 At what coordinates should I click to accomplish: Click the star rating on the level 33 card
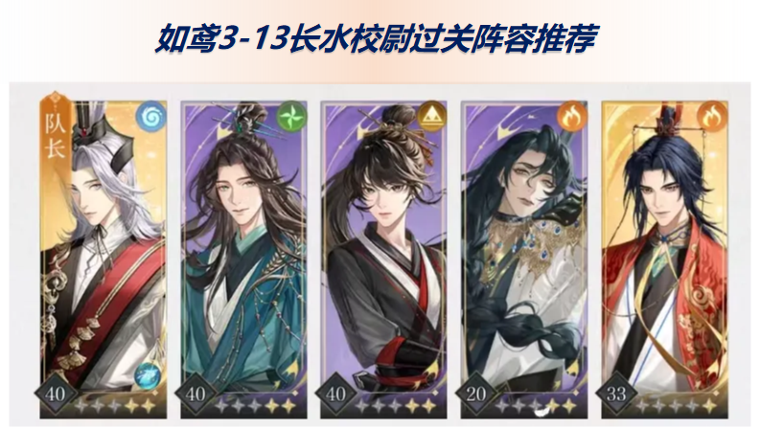coord(677,406)
